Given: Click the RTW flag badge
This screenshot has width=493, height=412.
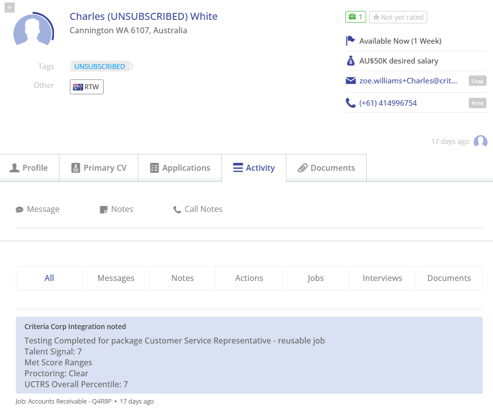Looking at the screenshot, I should (87, 87).
